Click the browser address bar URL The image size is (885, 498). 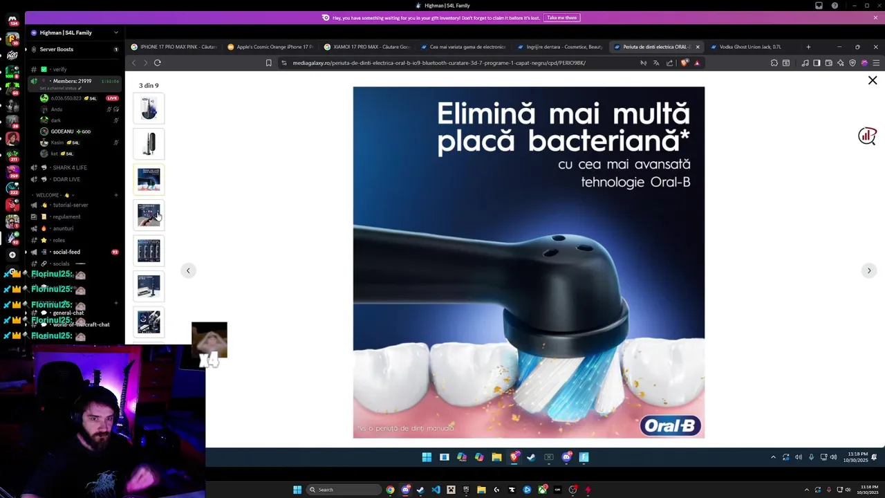point(439,63)
